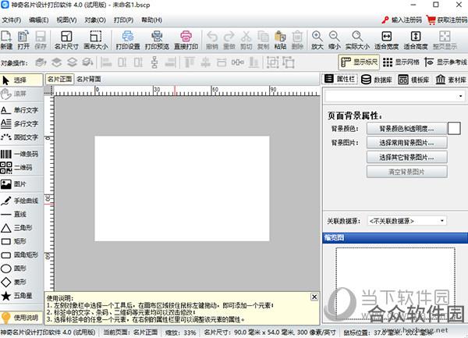Open the 打印(P) menu
The height and width of the screenshot is (338, 468).
123,20
